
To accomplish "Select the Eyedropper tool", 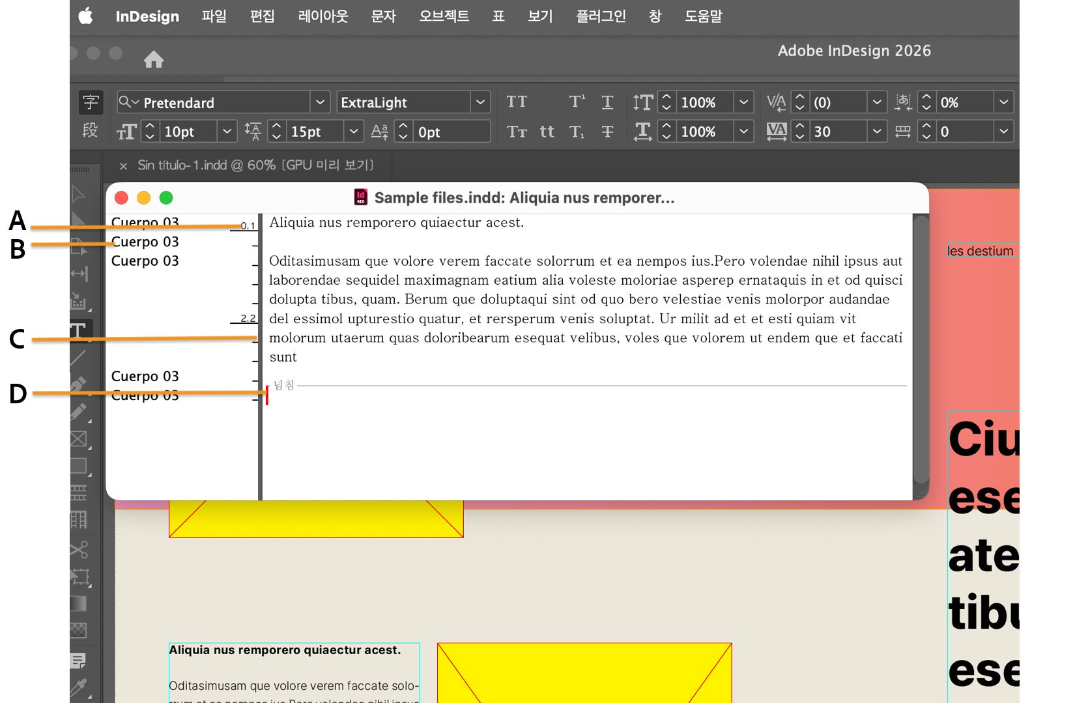I will coord(79,688).
